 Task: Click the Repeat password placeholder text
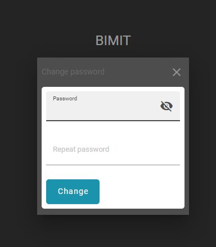[81, 149]
